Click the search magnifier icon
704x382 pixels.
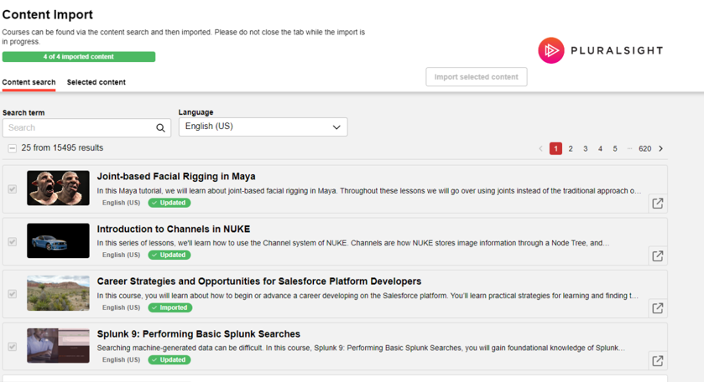pos(160,128)
